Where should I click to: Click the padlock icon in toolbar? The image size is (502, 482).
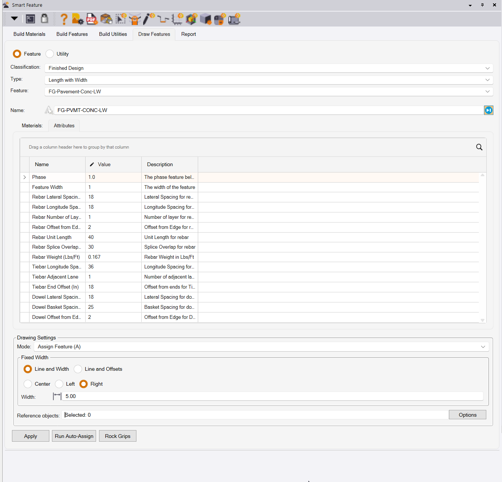44,19
